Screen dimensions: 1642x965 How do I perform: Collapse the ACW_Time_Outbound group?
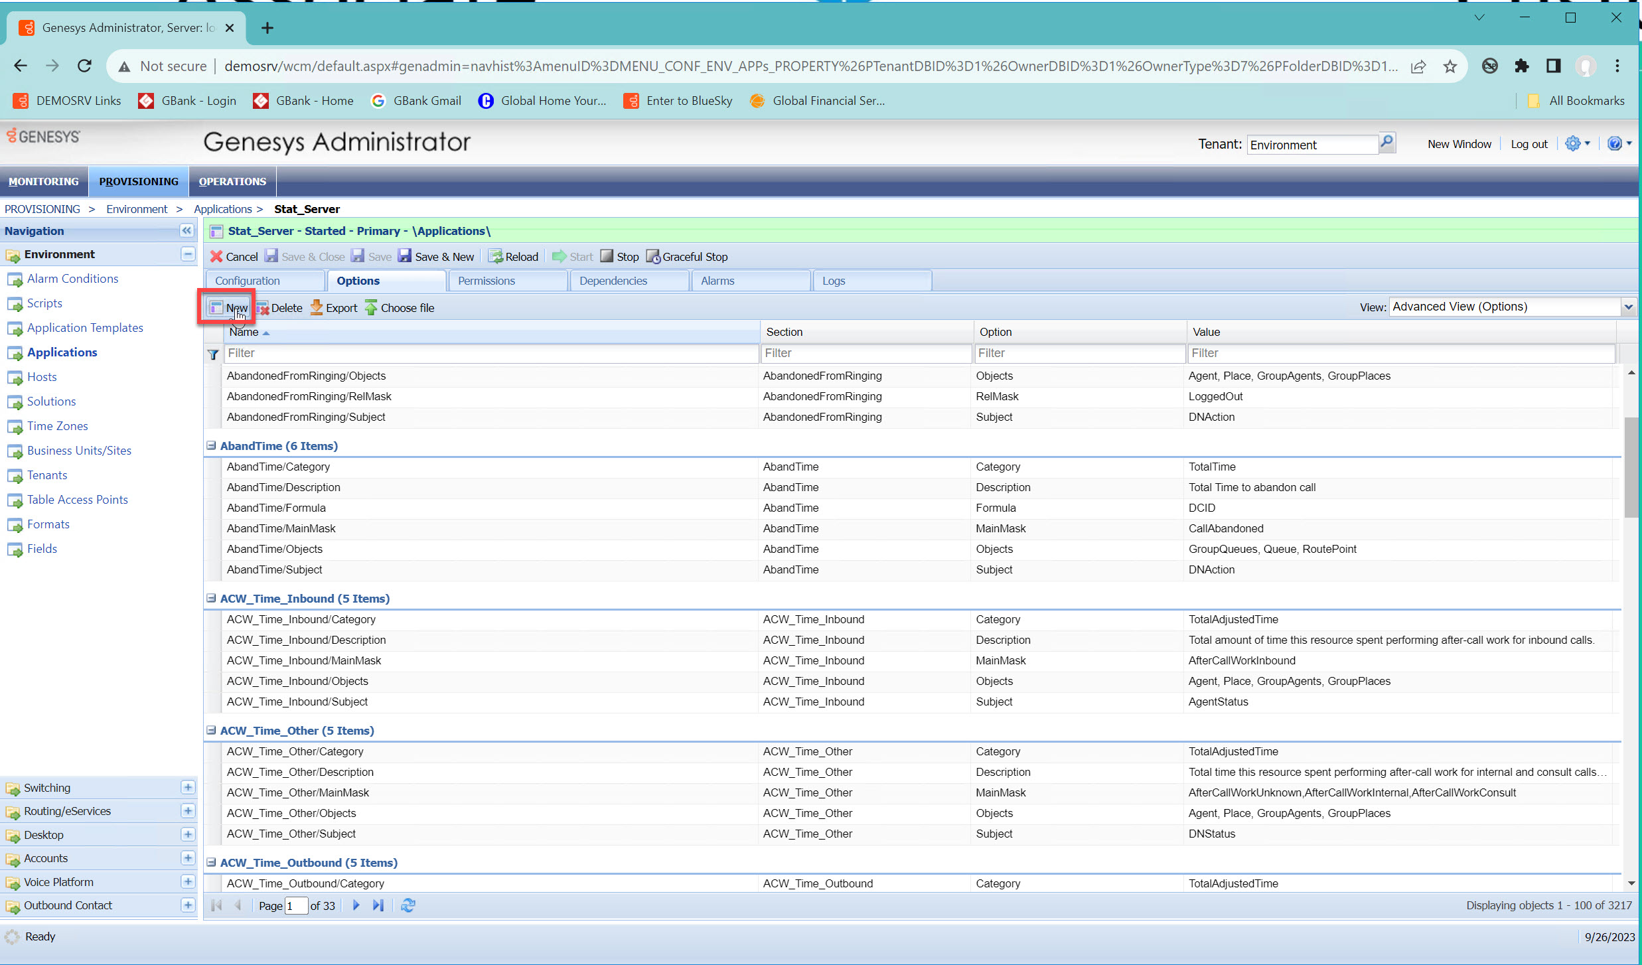(x=211, y=862)
